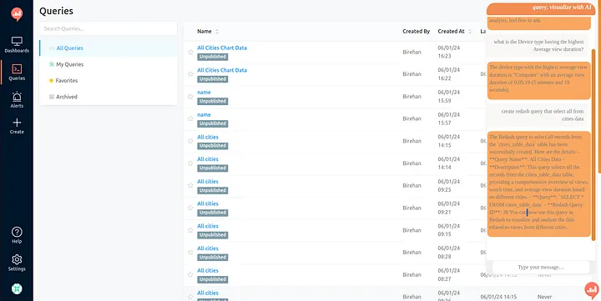
Task: Click the 'create redash query' chat message
Action: coord(538,115)
